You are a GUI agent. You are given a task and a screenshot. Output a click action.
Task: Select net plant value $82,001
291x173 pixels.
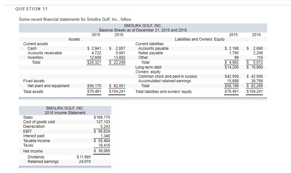point(117,86)
